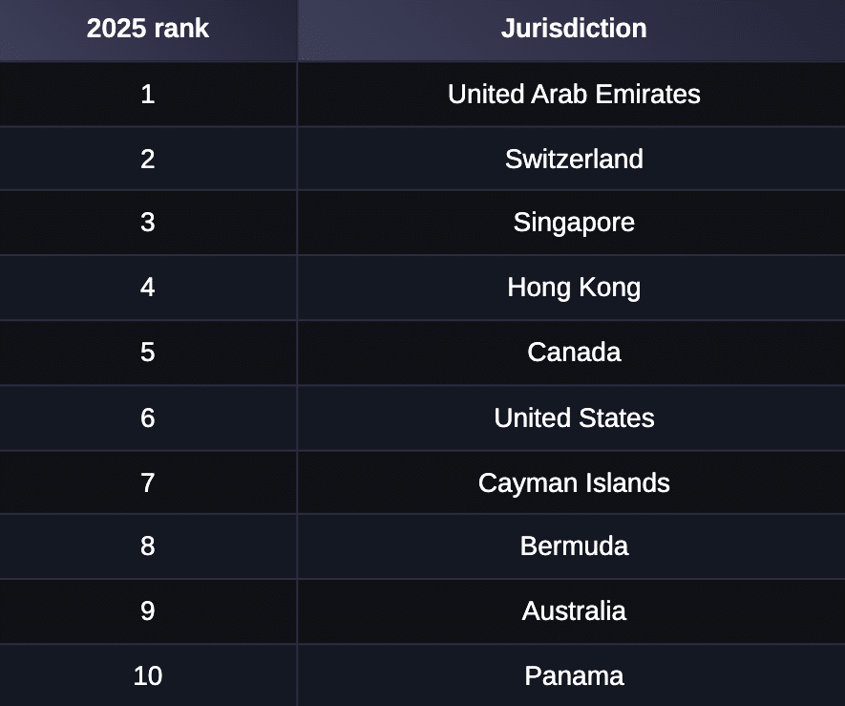Choose the Hong Kong row name
Screen dimensions: 845x706
pos(574,288)
